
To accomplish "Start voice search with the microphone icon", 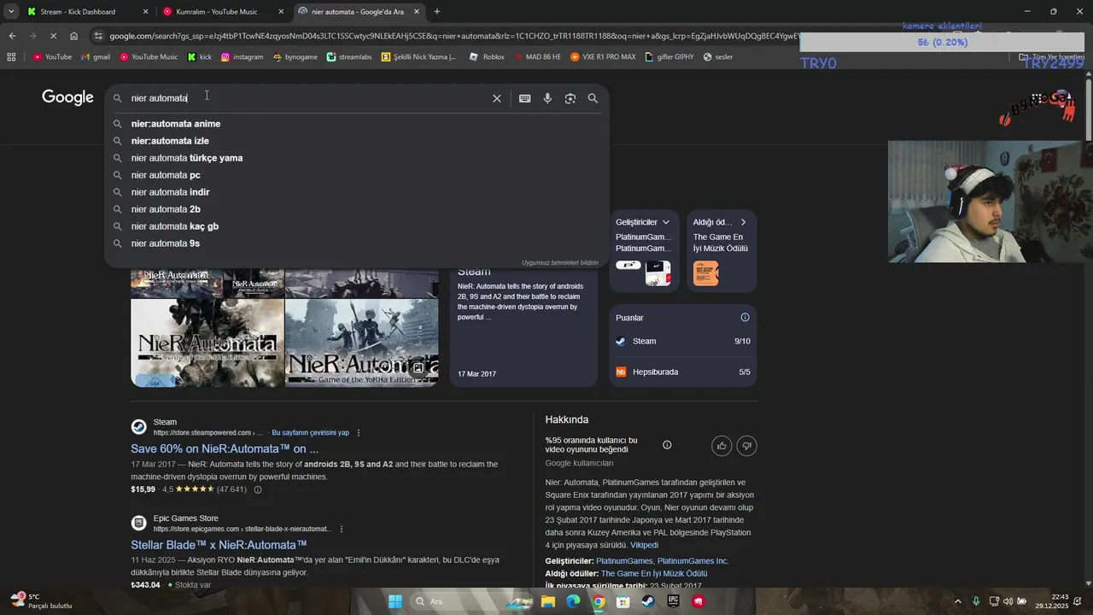I will 547,98.
